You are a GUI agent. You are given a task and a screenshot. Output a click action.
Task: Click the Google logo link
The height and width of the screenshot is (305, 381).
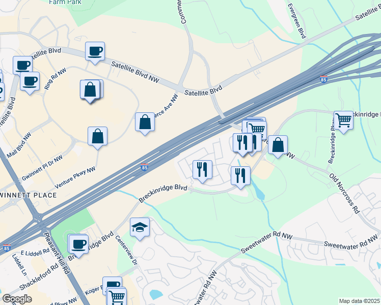click(17, 299)
